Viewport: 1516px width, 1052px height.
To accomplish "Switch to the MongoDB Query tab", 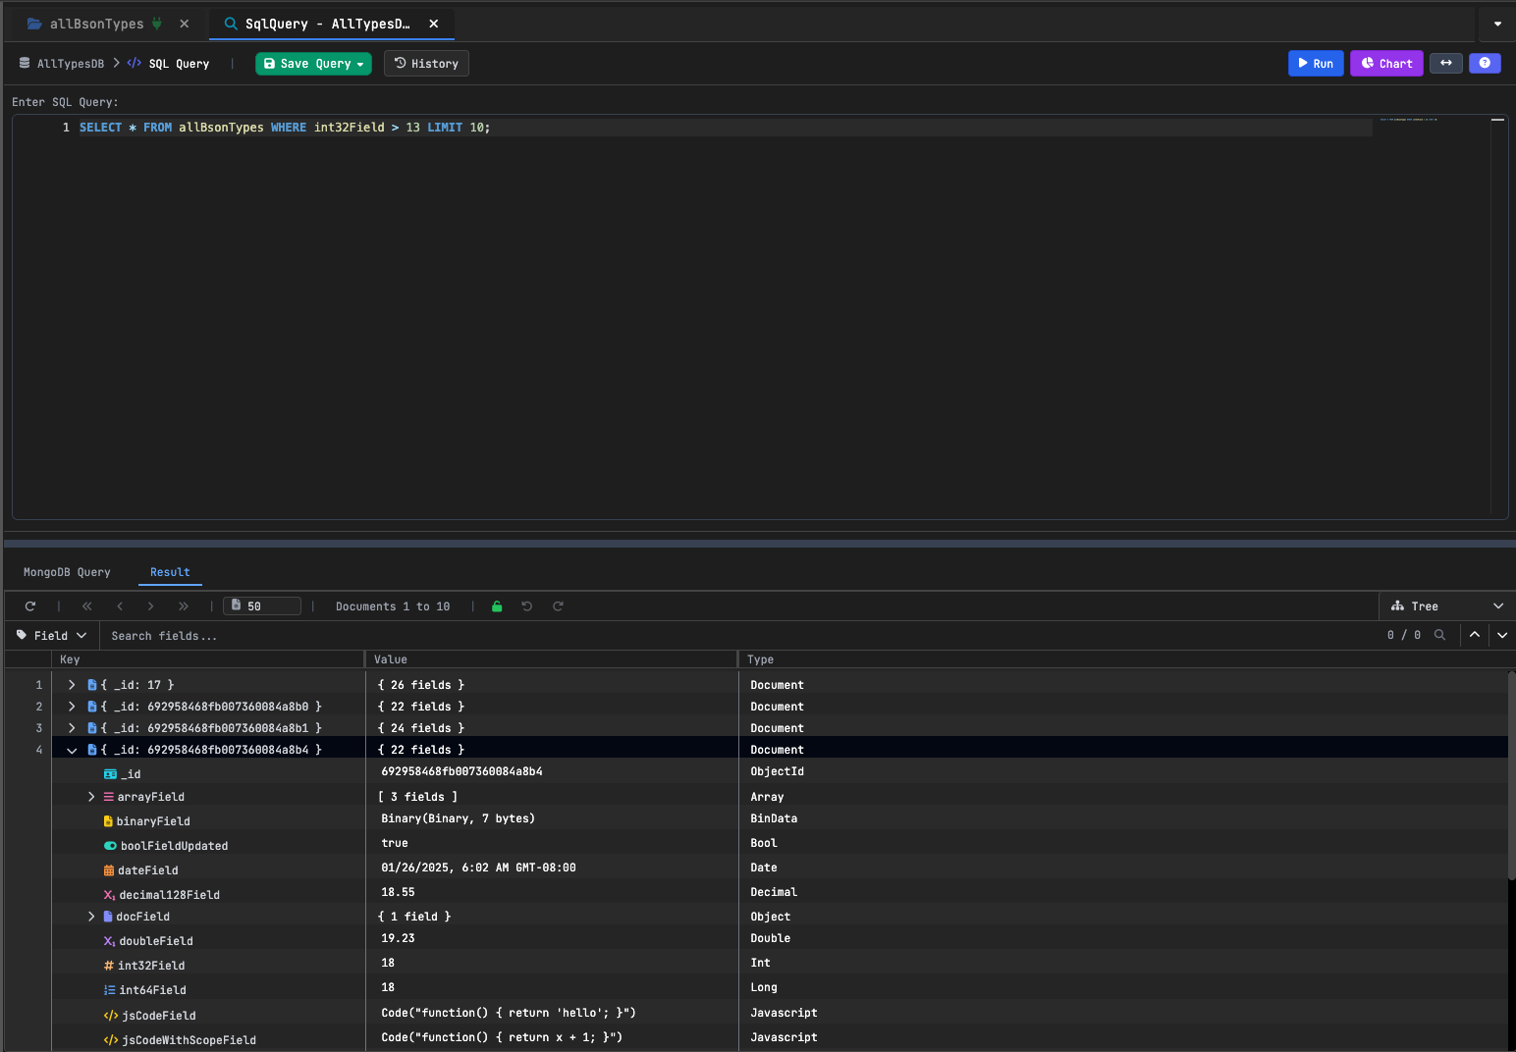I will [x=67, y=571].
